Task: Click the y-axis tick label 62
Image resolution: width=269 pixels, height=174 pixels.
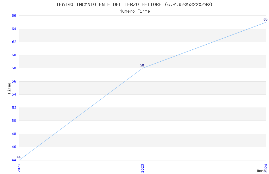Action: click(x=14, y=42)
